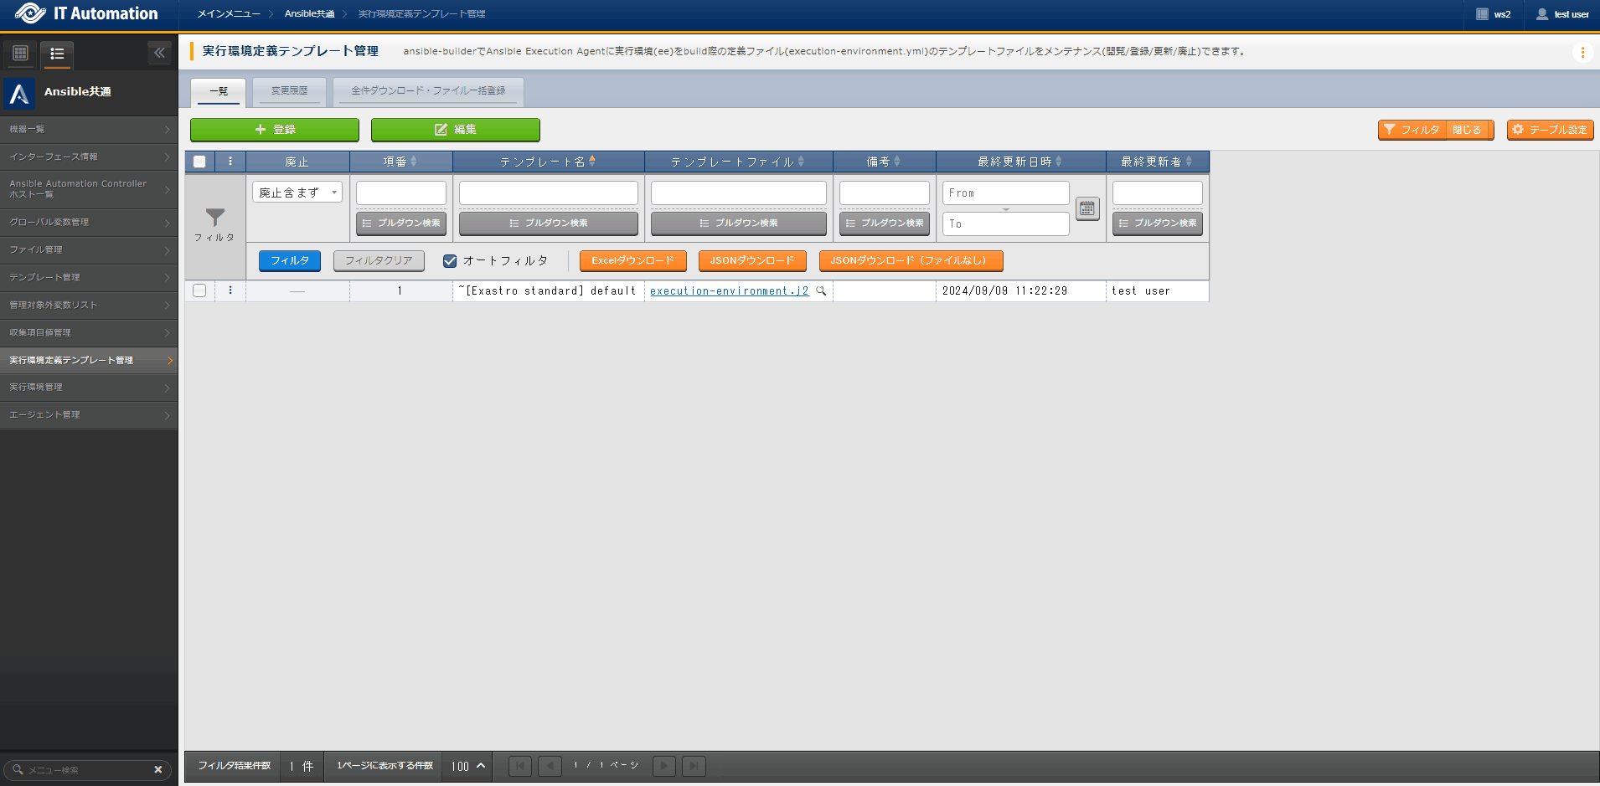The image size is (1600, 786).
Task: Click the From date input field
Action: click(x=1005, y=193)
